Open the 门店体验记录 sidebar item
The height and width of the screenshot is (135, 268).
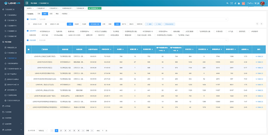click(x=12, y=53)
